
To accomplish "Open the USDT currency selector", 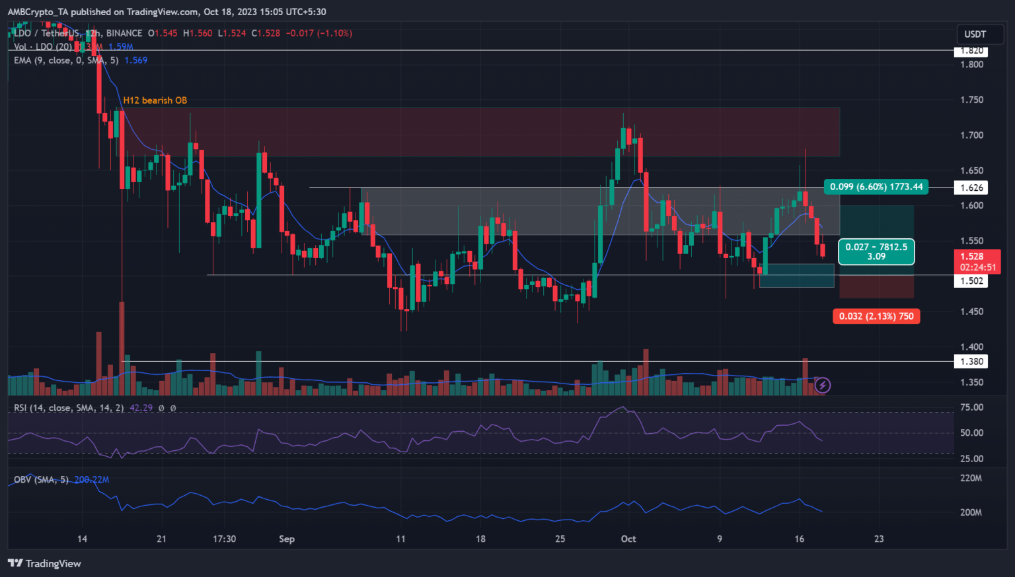I will pyautogui.click(x=975, y=34).
